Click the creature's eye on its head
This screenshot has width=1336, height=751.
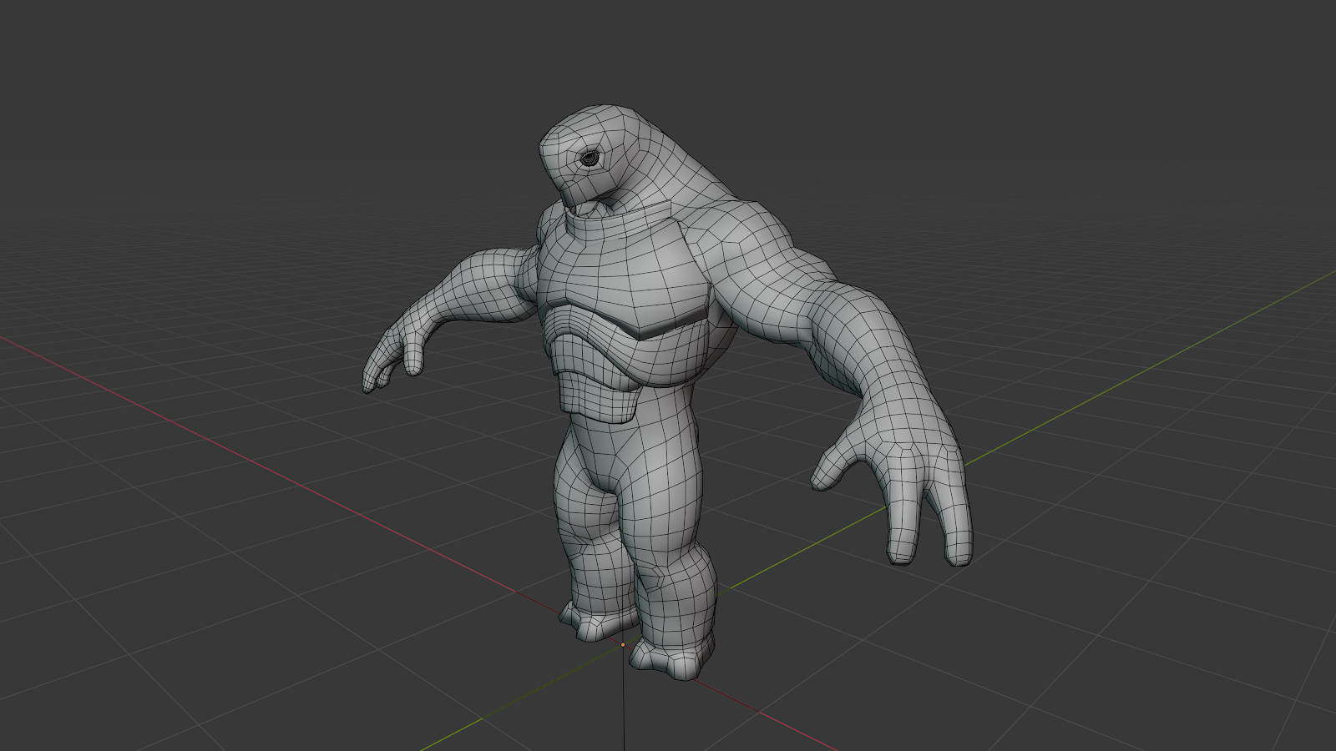click(x=590, y=158)
